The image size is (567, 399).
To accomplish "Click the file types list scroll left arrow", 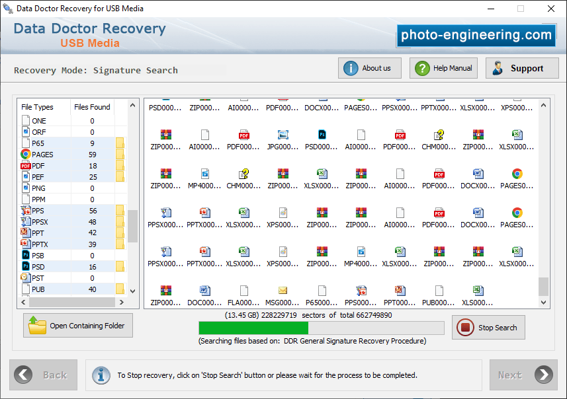I will click(24, 303).
